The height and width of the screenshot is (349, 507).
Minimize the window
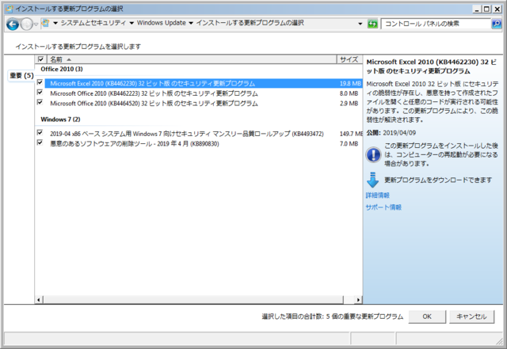(x=477, y=9)
